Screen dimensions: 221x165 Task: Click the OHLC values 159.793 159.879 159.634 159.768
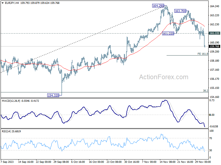point(40,3)
